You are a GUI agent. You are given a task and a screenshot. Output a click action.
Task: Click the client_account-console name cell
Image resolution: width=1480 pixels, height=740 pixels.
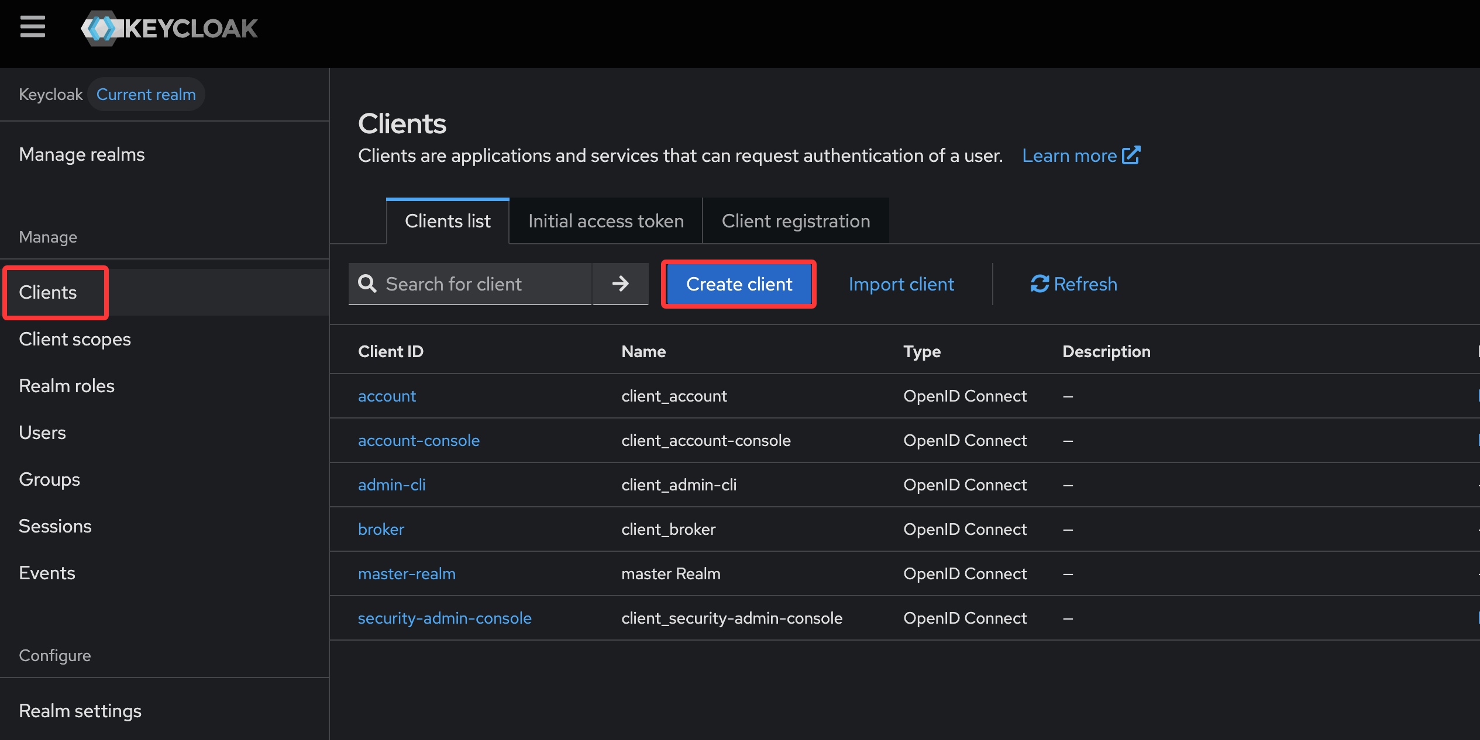(x=705, y=440)
